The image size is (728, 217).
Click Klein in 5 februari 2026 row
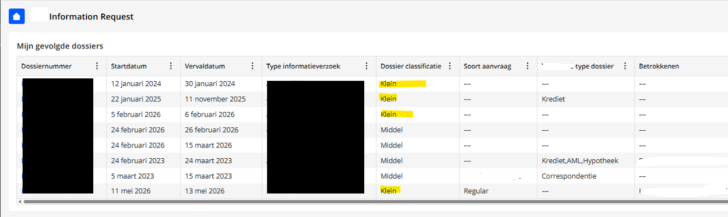pyautogui.click(x=388, y=115)
